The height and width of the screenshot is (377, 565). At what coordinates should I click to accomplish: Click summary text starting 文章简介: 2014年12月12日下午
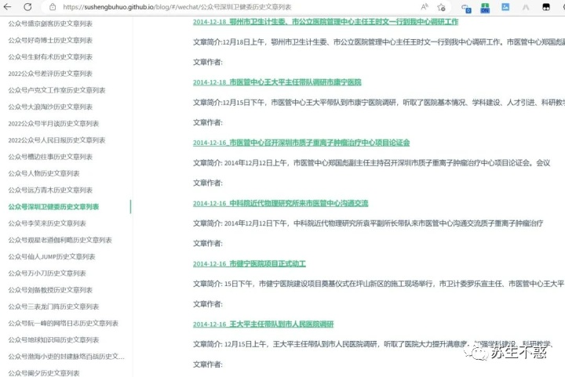tap(368, 223)
